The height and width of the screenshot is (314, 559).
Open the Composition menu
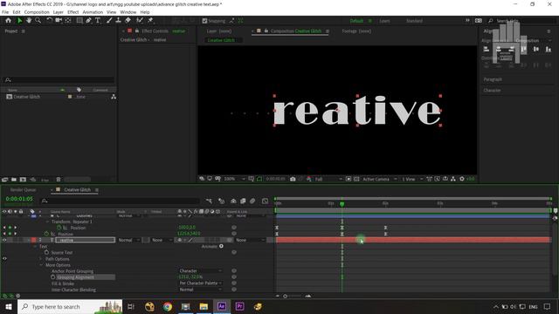[x=37, y=12]
